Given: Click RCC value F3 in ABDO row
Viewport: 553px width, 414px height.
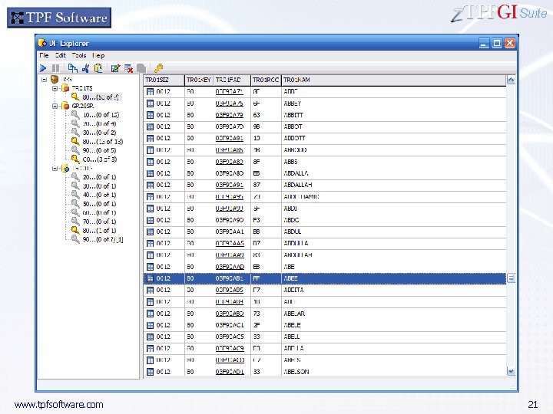Looking at the screenshot, I should point(257,220).
